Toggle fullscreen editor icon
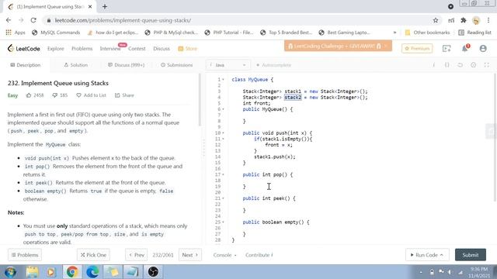Viewport: 497px width, 279px height. 487,65
